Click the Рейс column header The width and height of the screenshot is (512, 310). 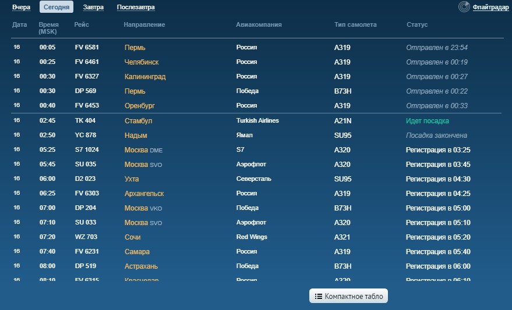tap(82, 24)
